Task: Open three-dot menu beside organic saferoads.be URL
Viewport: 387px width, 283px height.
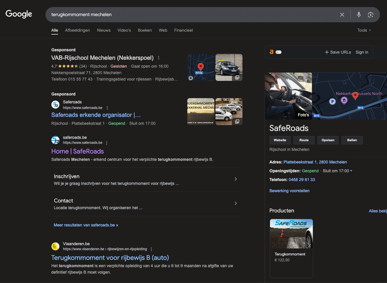Action: click(x=107, y=143)
